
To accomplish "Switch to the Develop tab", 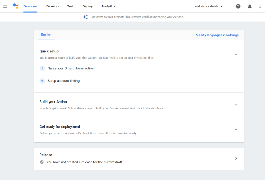I will pos(52,6).
